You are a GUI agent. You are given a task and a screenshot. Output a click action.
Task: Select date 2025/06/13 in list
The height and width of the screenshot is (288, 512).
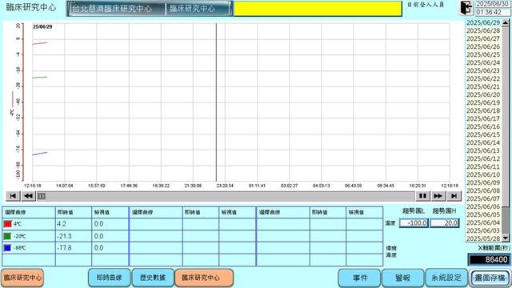[483, 151]
